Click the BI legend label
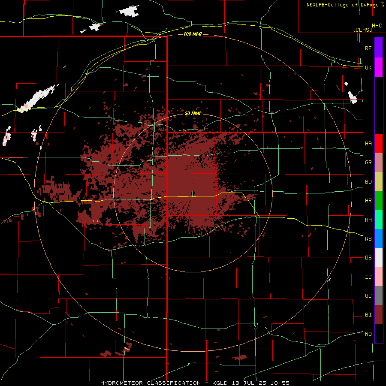The image size is (386, 386). 368,315
